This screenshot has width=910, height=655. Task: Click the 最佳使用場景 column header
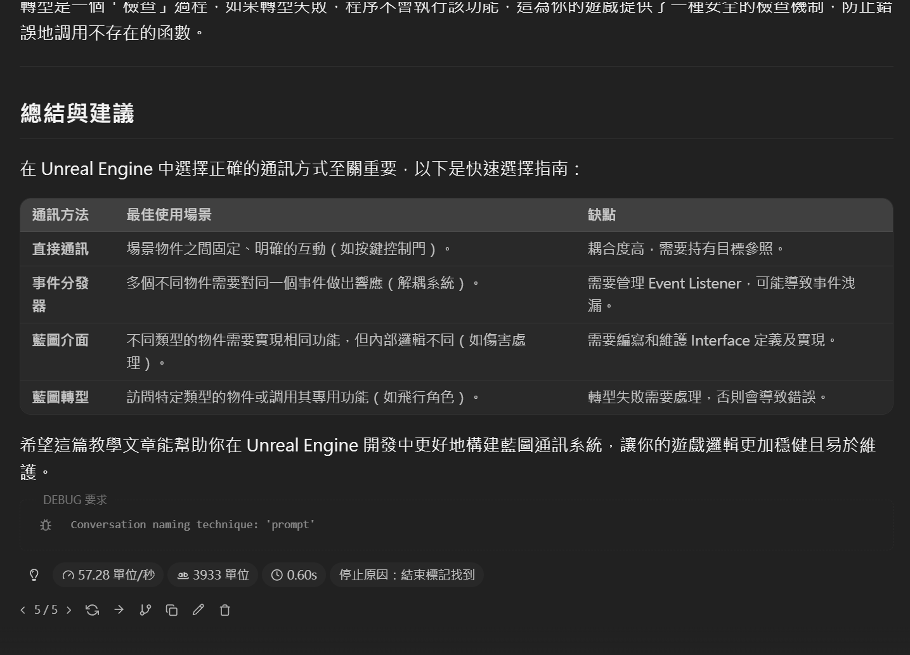pyautogui.click(x=169, y=214)
